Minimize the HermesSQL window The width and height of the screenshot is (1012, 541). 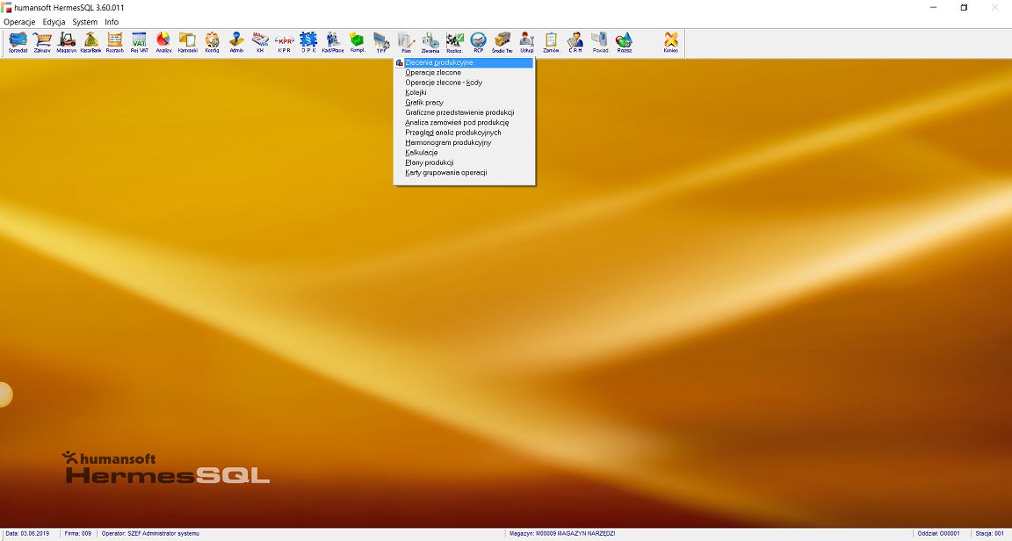point(933,8)
